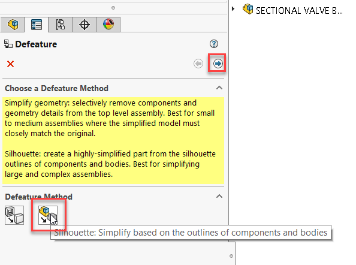Click the grayed Back arrow button
Image resolution: width=356 pixels, height=265 pixels.
pos(198,64)
